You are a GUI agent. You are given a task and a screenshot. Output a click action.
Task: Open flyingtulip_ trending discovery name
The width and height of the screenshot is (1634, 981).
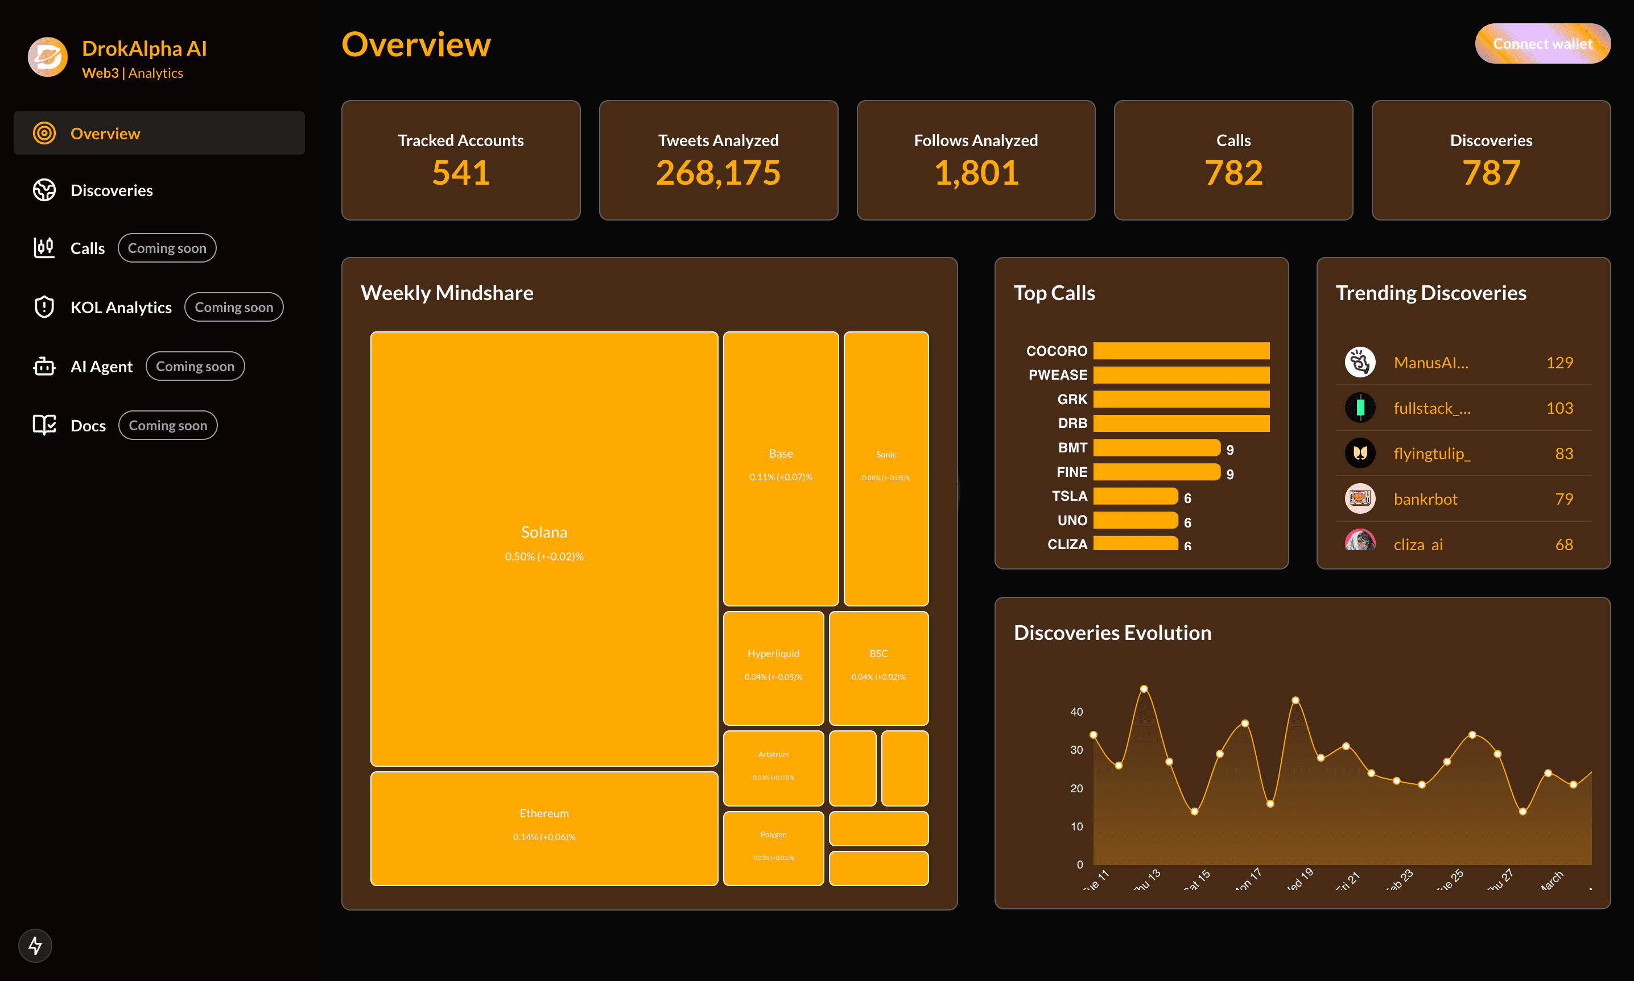click(1432, 454)
